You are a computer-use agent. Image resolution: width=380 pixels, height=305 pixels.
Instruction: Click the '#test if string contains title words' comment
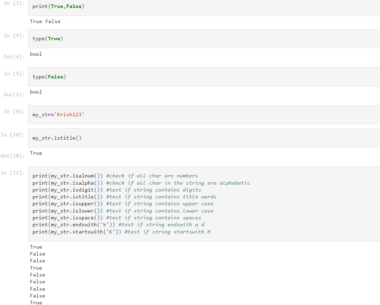click(x=161, y=197)
